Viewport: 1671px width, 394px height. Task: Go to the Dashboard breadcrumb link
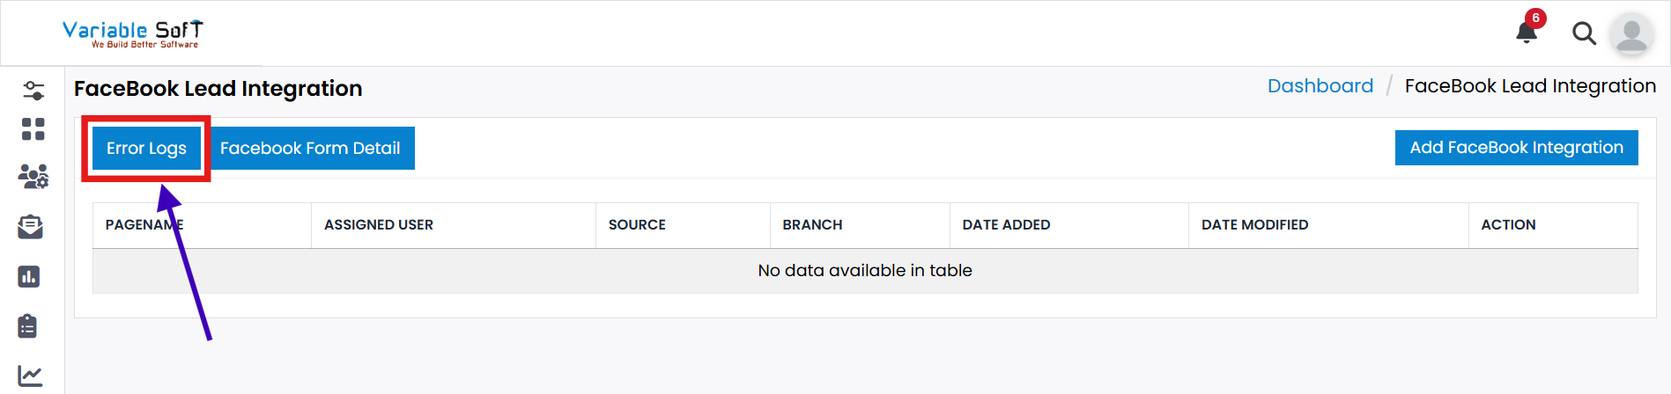[1320, 86]
